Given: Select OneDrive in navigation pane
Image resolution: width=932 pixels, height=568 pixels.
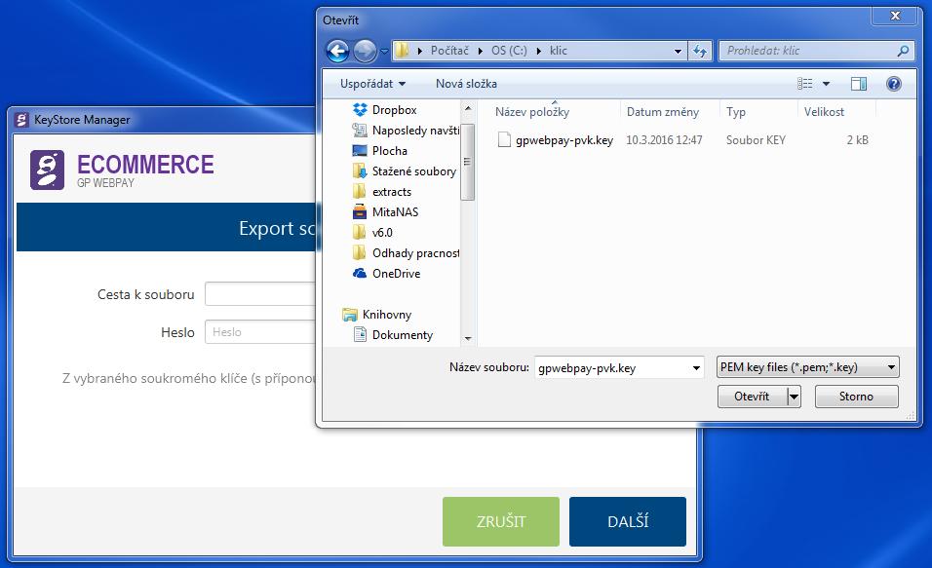Looking at the screenshot, I should coord(386,274).
